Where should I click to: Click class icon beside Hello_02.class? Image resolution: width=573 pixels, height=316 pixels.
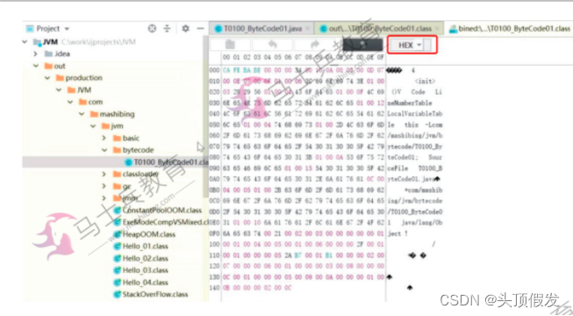coord(118,258)
